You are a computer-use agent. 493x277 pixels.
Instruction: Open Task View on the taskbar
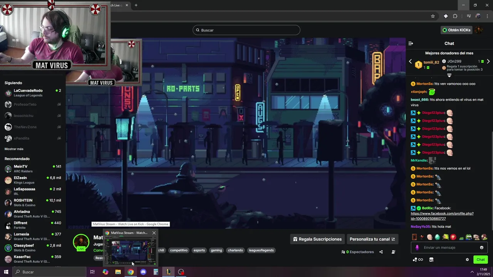point(92,272)
